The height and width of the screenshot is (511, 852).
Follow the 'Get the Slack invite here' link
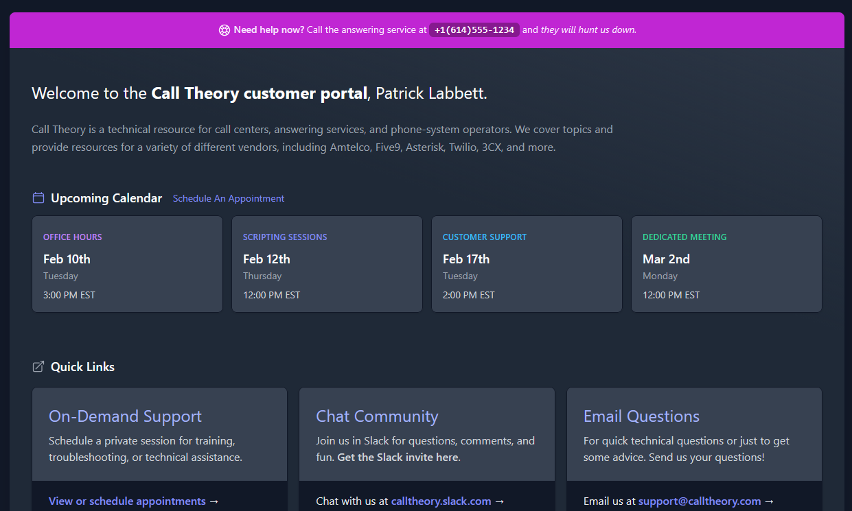[398, 457]
